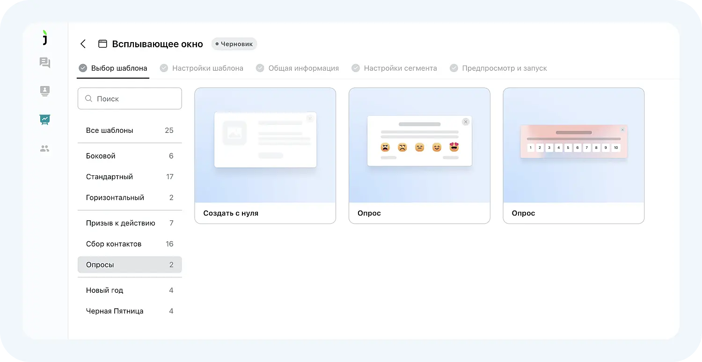Go back using the left arrow
Screen dimensions: 702x362
pos(83,44)
